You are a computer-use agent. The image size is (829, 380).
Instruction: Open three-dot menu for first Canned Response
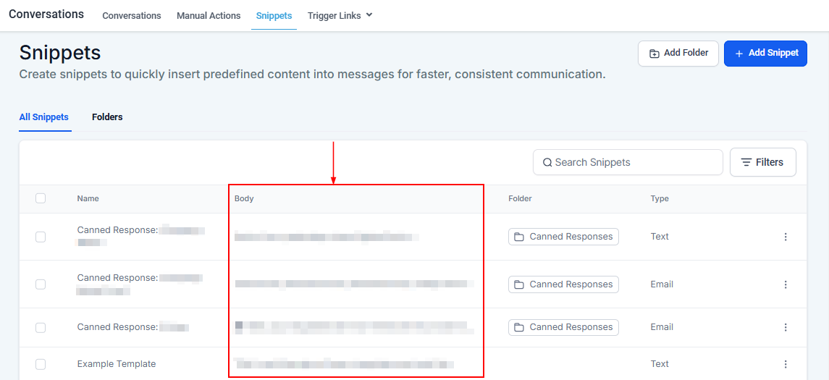coord(786,237)
